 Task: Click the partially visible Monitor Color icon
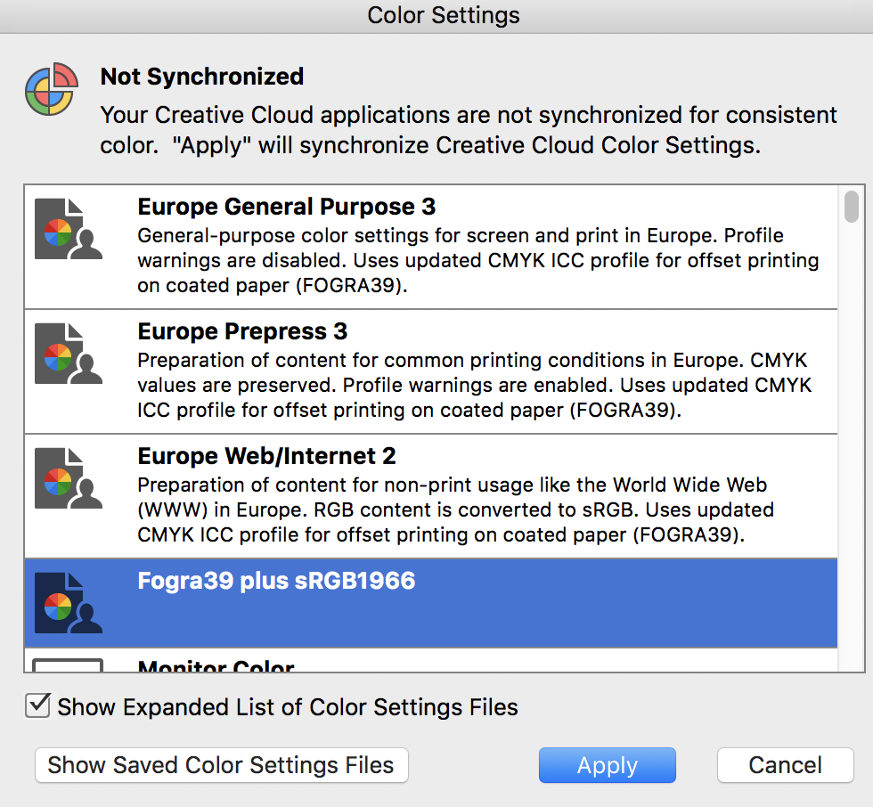[x=69, y=664]
